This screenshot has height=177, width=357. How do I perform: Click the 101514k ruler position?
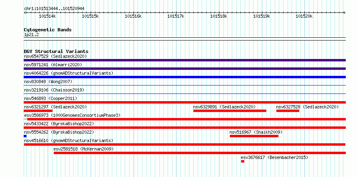pos(48,16)
